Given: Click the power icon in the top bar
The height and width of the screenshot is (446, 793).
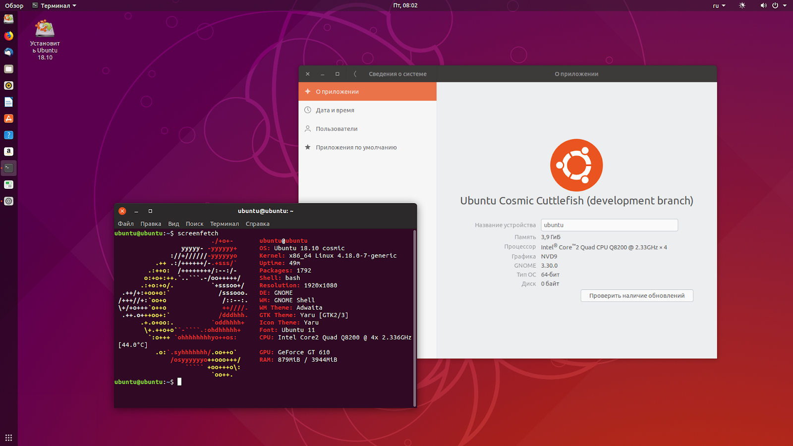Looking at the screenshot, I should point(775,5).
